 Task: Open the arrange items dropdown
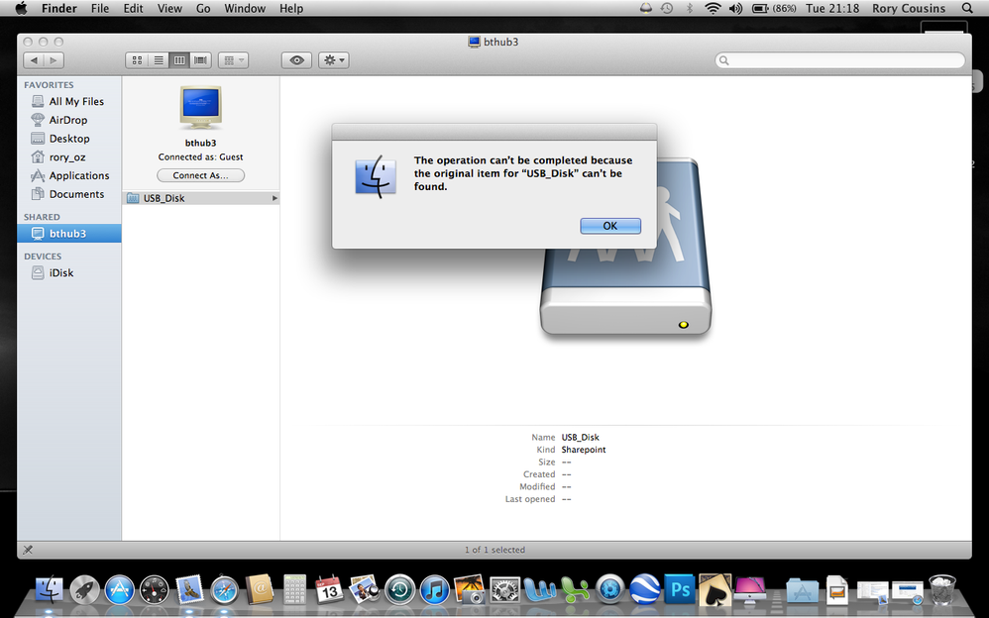[x=233, y=60]
